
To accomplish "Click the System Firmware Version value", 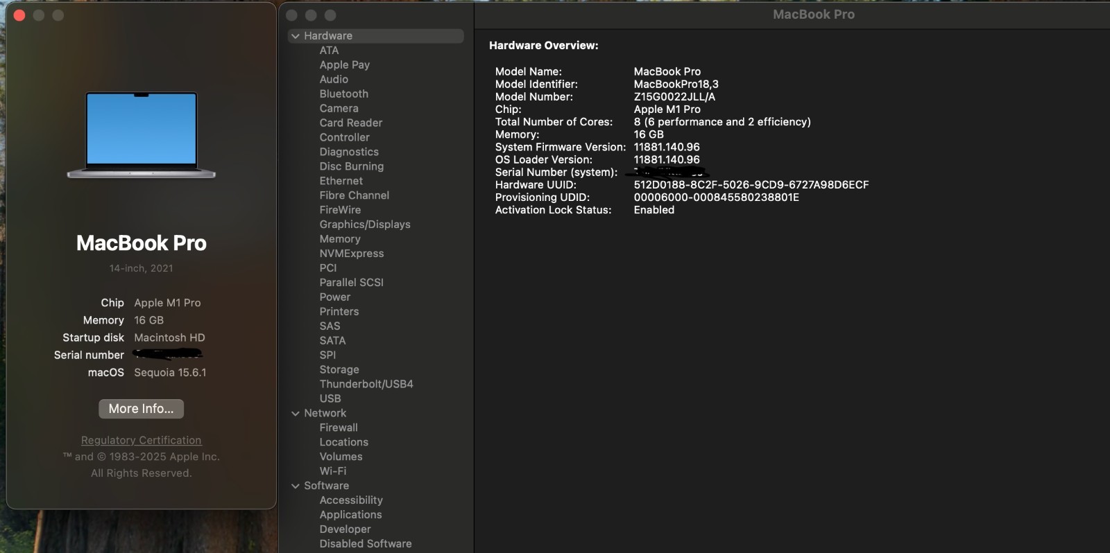I will point(667,147).
